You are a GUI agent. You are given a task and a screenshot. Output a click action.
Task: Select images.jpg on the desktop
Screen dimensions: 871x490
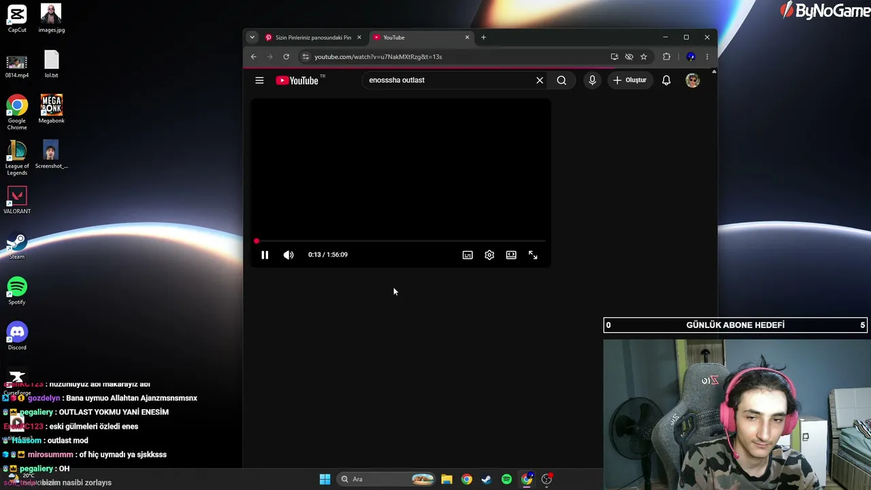(x=52, y=19)
